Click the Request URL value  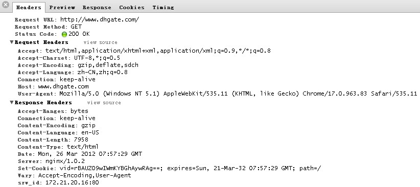[100, 19]
